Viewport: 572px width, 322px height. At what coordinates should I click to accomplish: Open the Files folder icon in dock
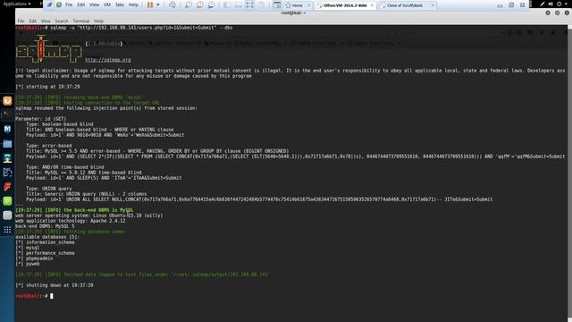pyautogui.click(x=7, y=144)
